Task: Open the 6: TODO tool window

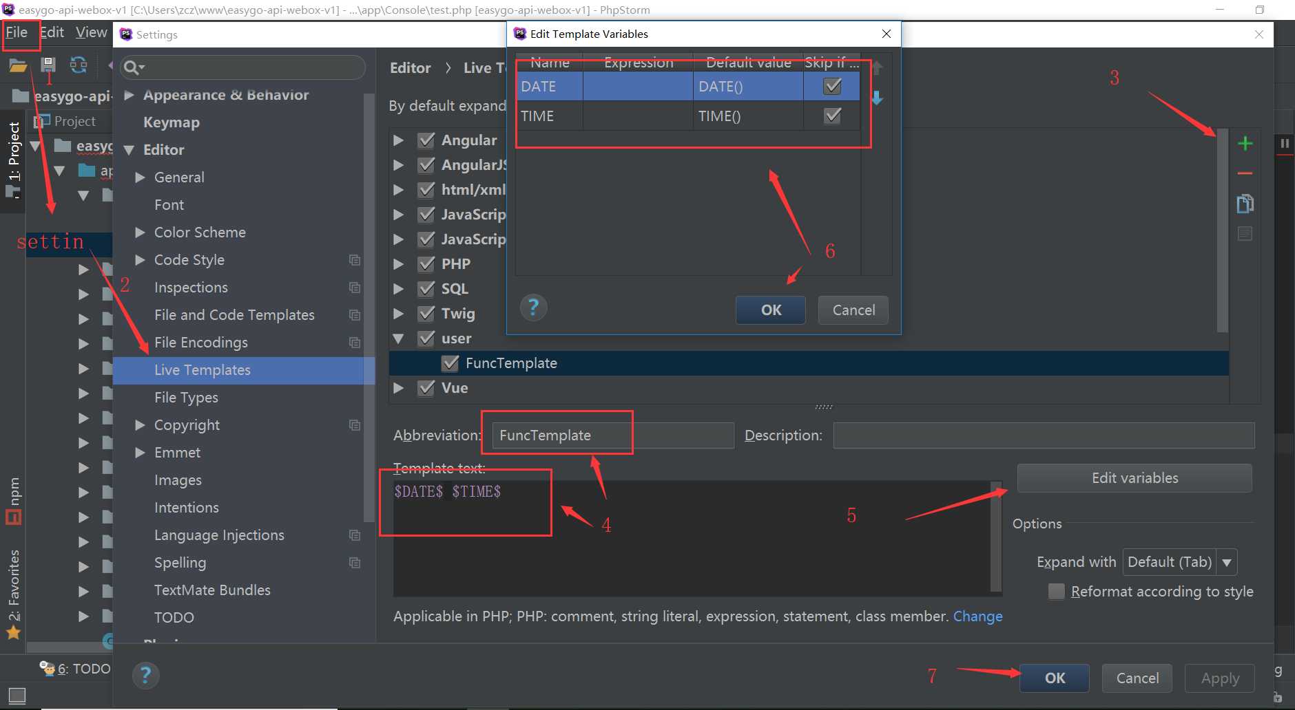Action: tap(75, 669)
